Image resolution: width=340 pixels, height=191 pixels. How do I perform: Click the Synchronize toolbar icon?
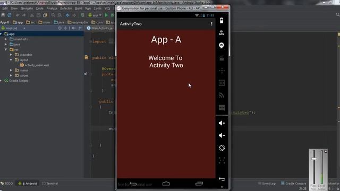10,15
